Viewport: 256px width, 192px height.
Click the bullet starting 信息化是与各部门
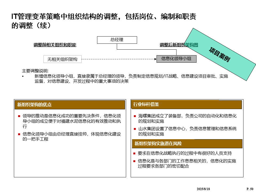point(187,163)
